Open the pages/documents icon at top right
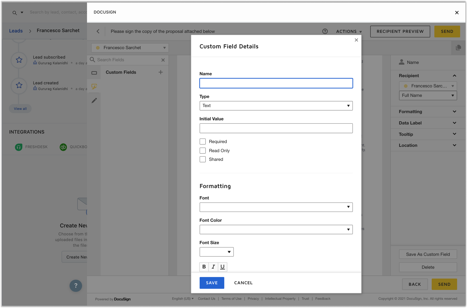The height and width of the screenshot is (308, 467). [x=458, y=47]
